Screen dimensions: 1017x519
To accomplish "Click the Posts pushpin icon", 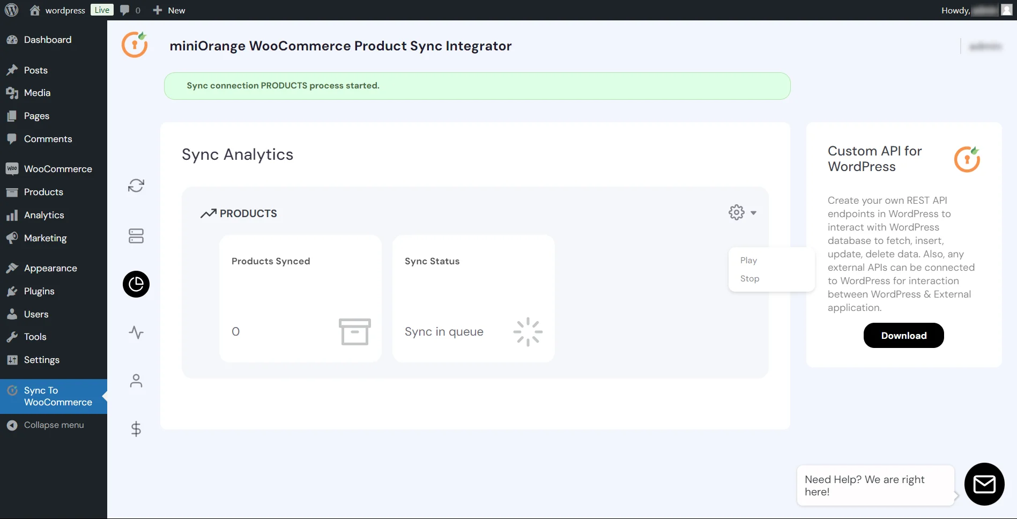I will click(x=12, y=70).
